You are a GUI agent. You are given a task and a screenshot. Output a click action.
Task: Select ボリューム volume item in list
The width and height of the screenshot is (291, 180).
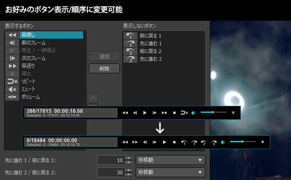point(44,97)
